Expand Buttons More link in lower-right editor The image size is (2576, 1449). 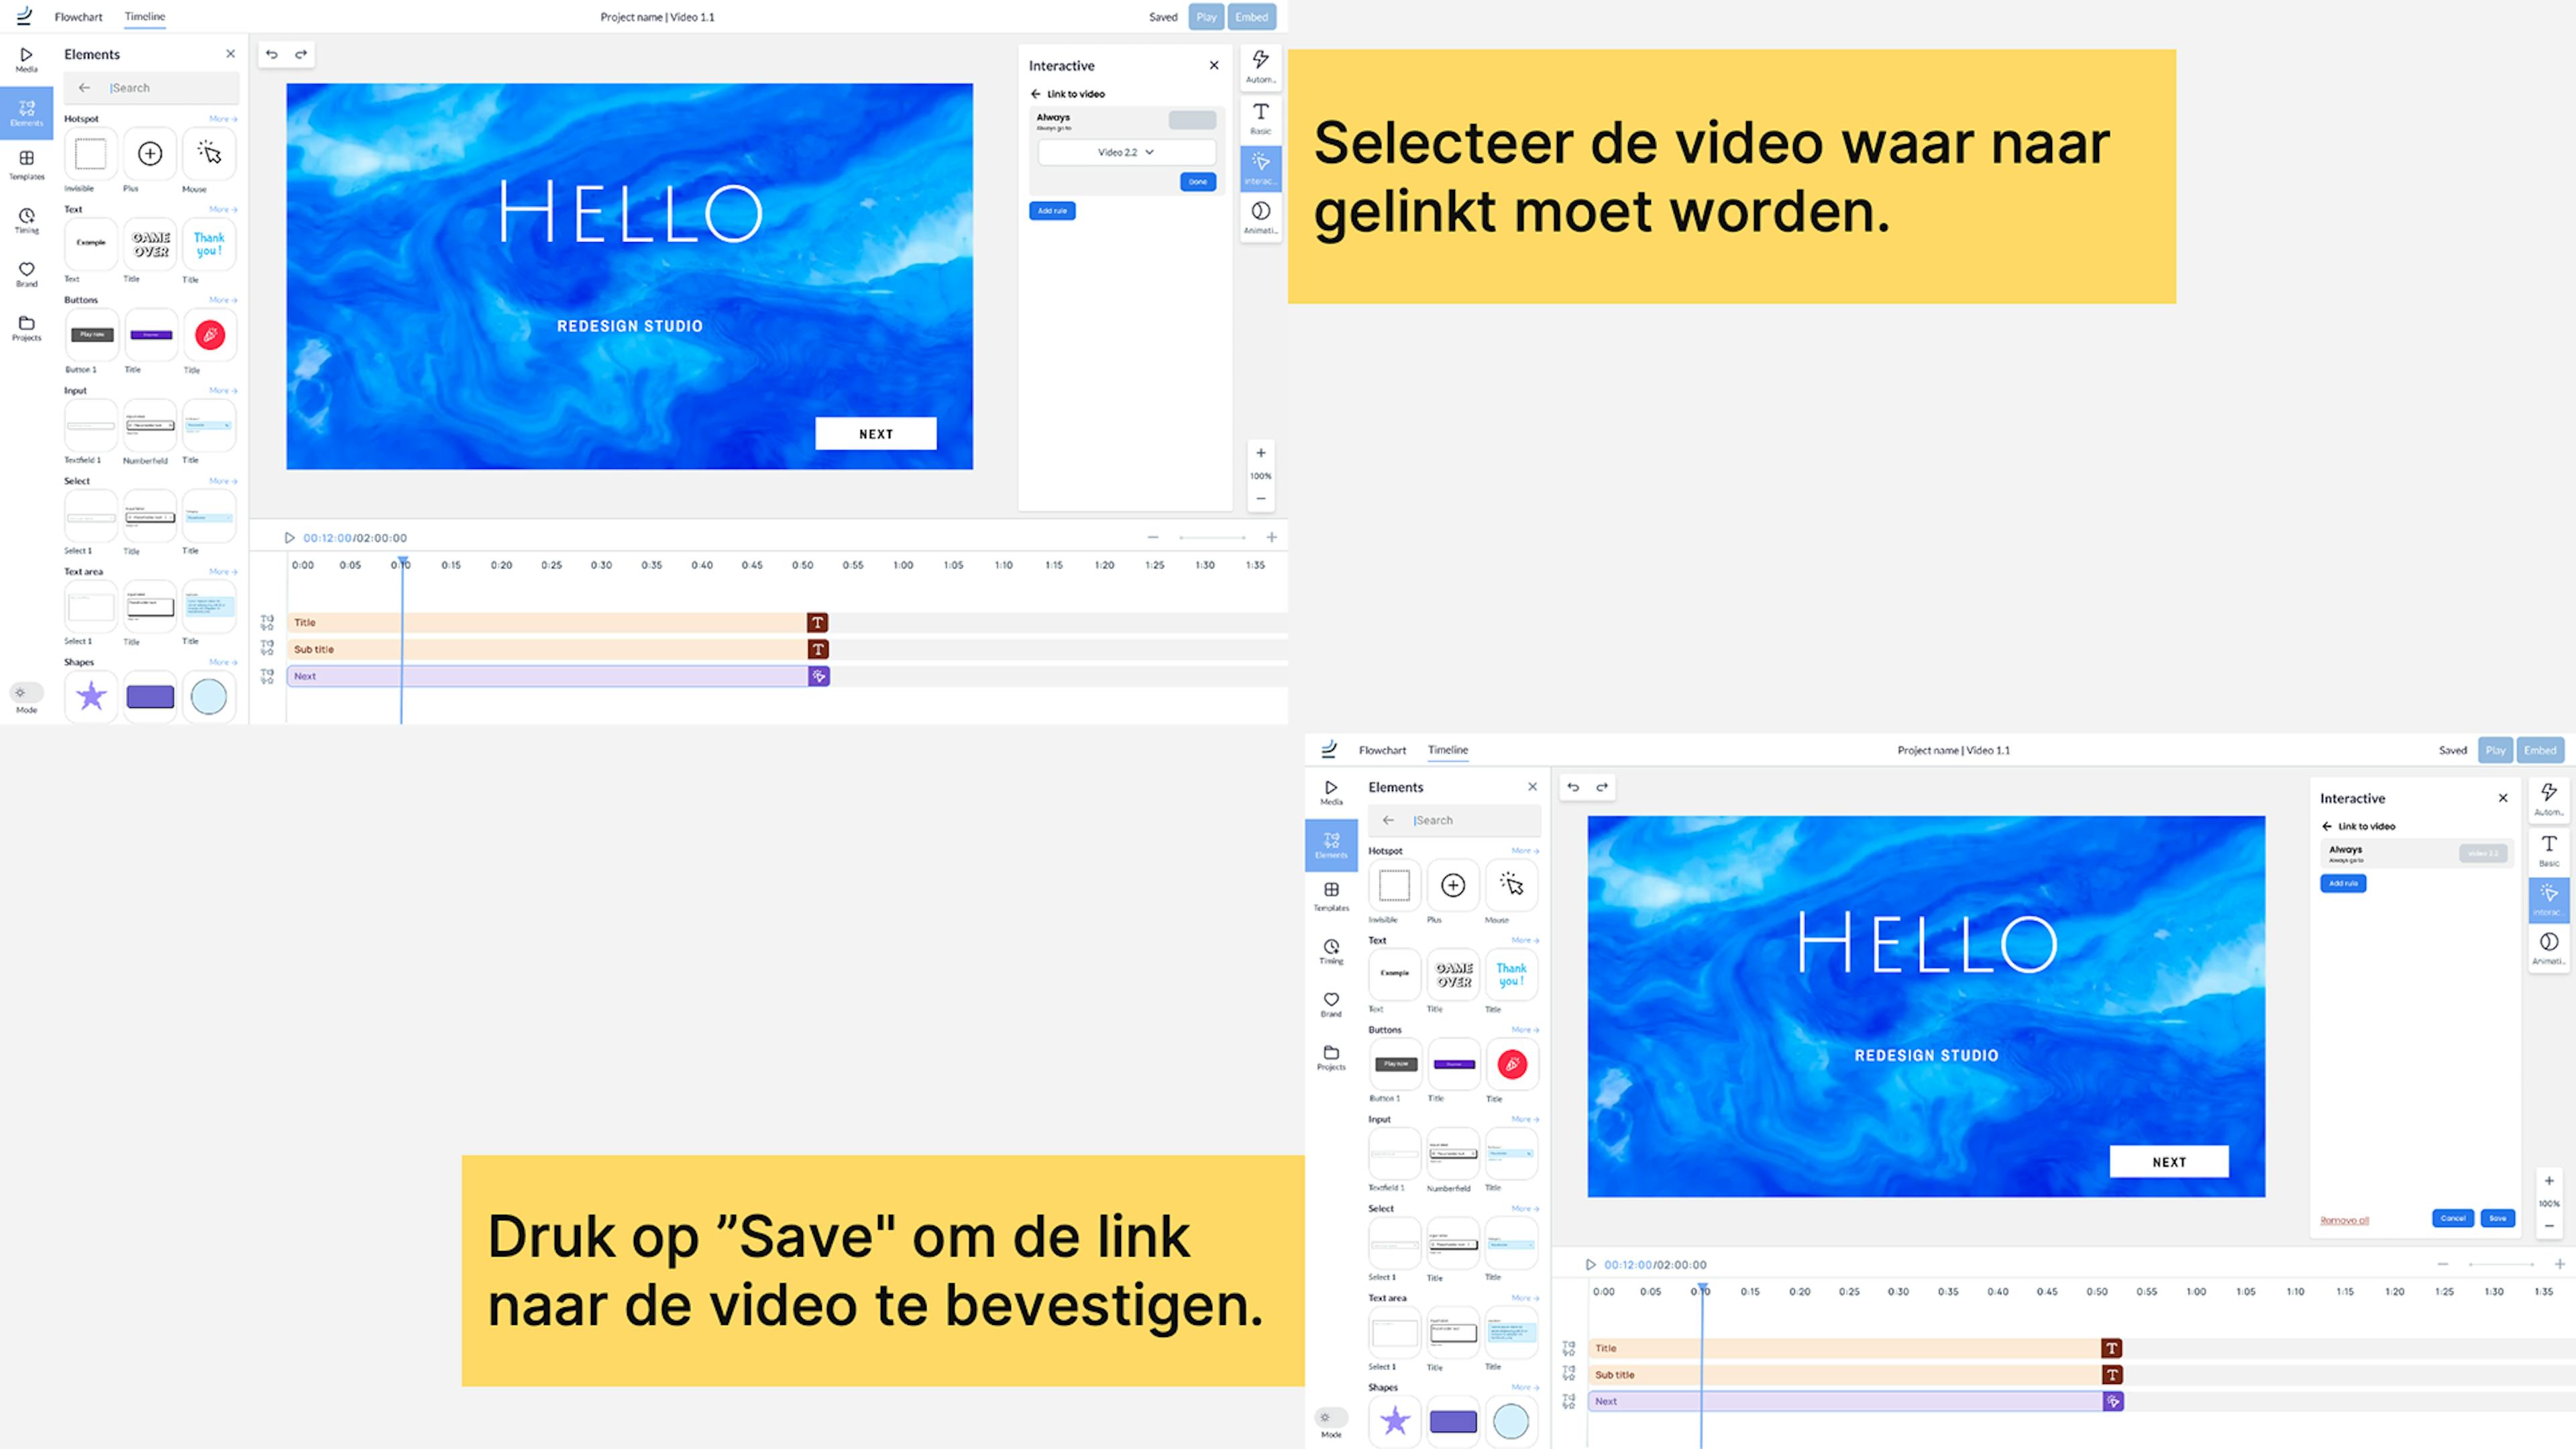pos(1525,1030)
